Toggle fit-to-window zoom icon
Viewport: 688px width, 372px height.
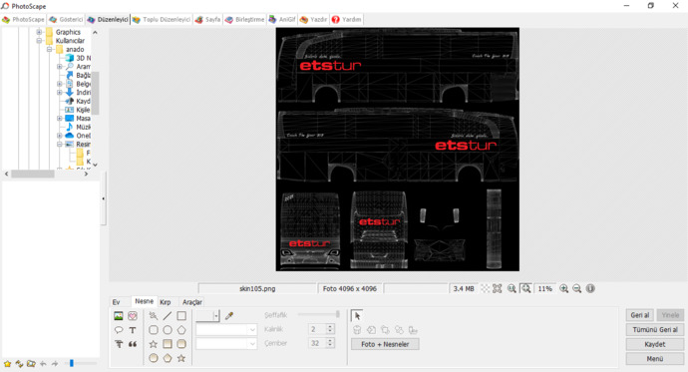coord(525,288)
